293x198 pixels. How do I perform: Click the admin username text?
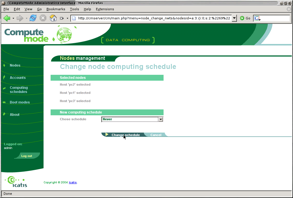point(8,148)
